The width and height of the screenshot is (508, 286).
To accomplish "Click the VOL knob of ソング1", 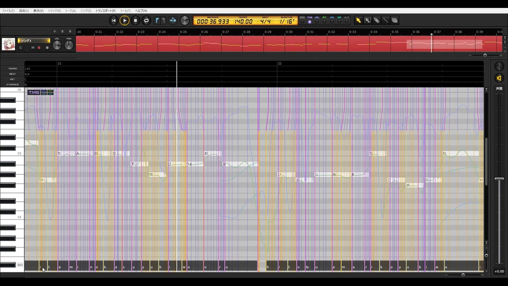I will click(57, 45).
